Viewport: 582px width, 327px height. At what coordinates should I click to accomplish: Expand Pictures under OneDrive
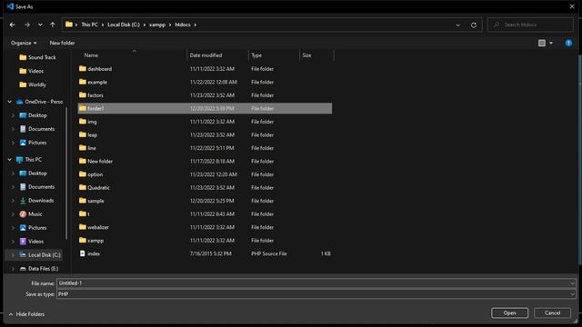[x=13, y=143]
